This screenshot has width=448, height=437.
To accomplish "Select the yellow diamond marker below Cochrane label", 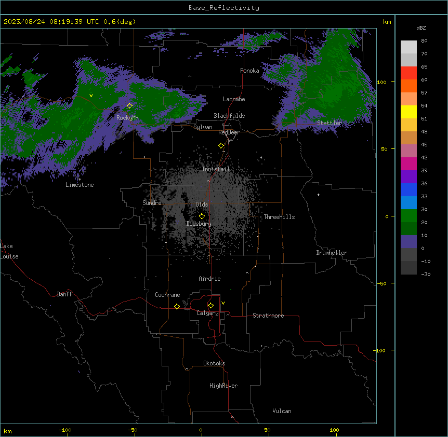I will 177,306.
